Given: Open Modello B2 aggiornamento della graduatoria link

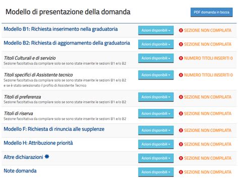Looking at the screenshot, I should [67, 43].
